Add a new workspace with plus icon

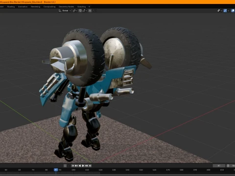(89, 7)
